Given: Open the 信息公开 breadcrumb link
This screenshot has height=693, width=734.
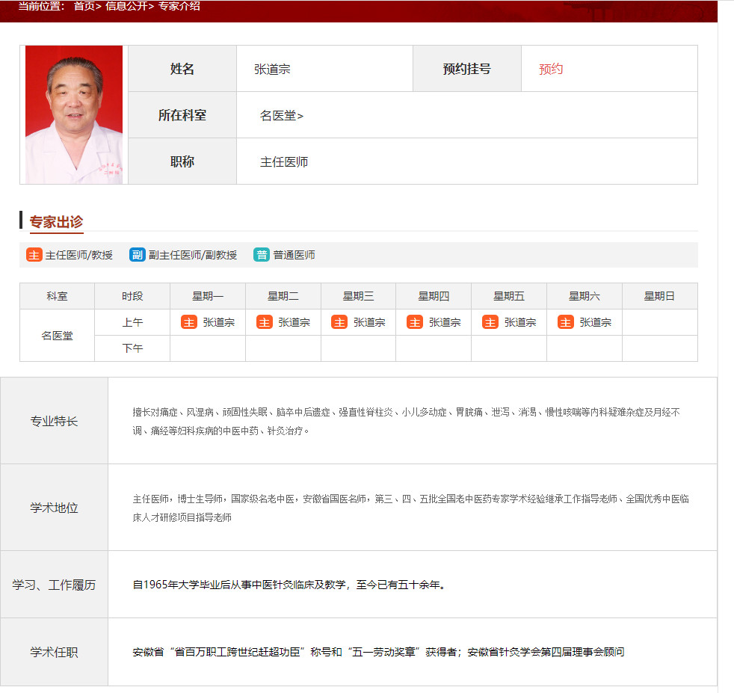Looking at the screenshot, I should point(126,6).
